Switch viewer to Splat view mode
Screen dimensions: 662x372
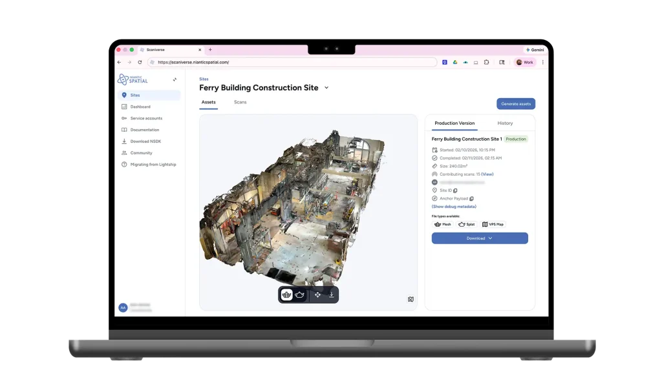tap(300, 295)
